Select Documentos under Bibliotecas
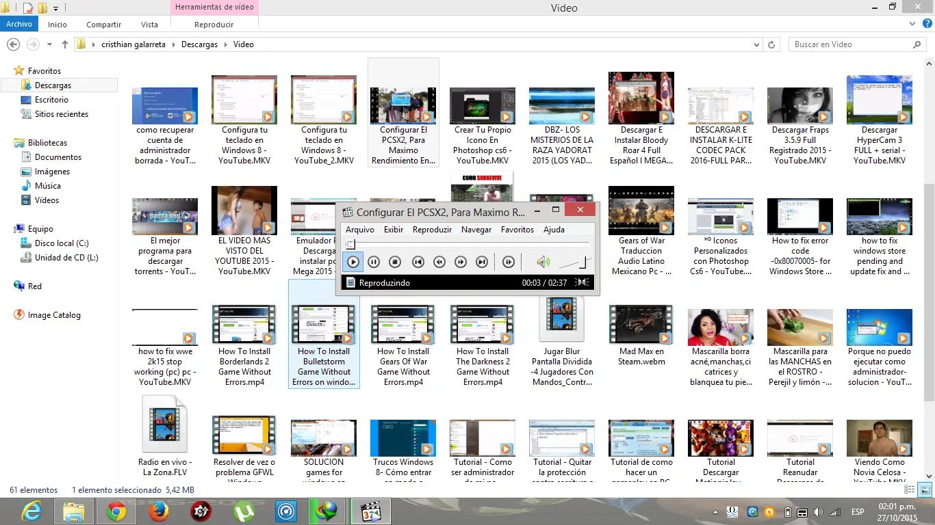The height and width of the screenshot is (525, 935). [x=60, y=157]
